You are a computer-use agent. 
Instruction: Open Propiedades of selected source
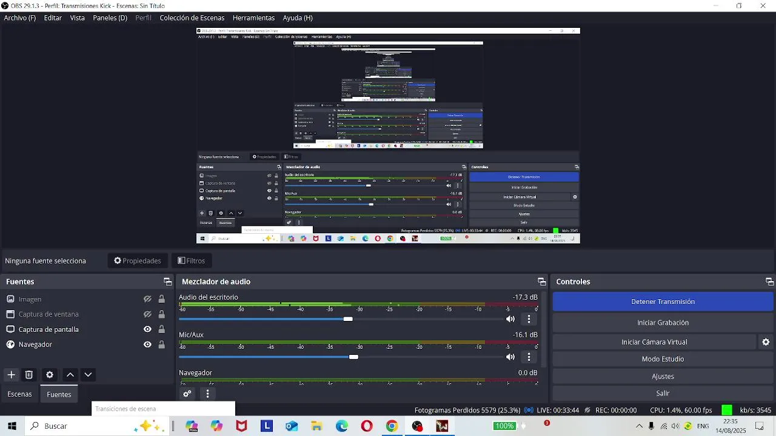click(138, 261)
